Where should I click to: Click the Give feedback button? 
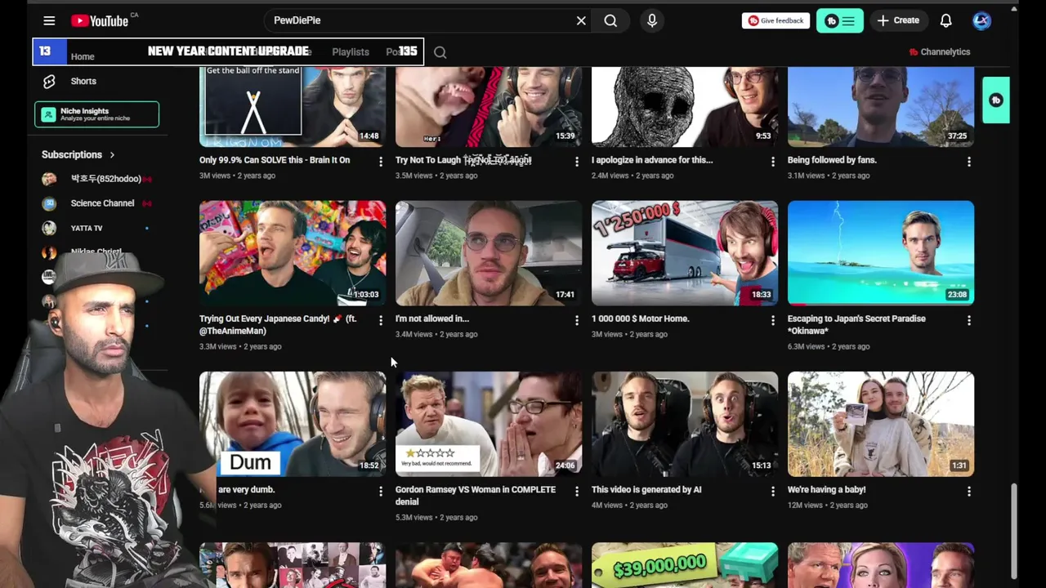(x=776, y=20)
